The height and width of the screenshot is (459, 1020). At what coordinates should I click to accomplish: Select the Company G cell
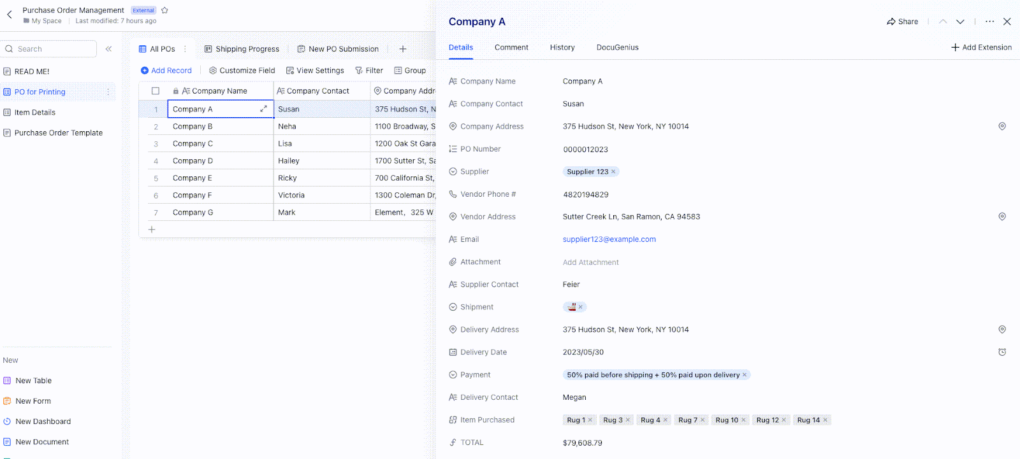[220, 213]
